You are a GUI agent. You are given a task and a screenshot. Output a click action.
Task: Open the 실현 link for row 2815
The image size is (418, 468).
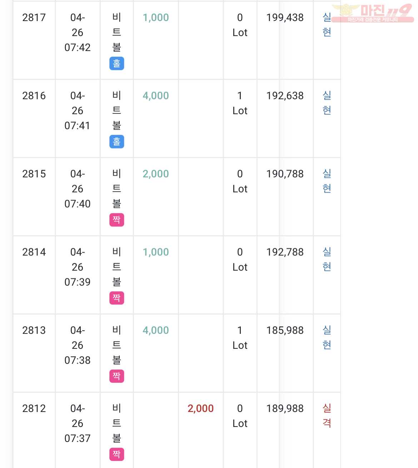(327, 181)
